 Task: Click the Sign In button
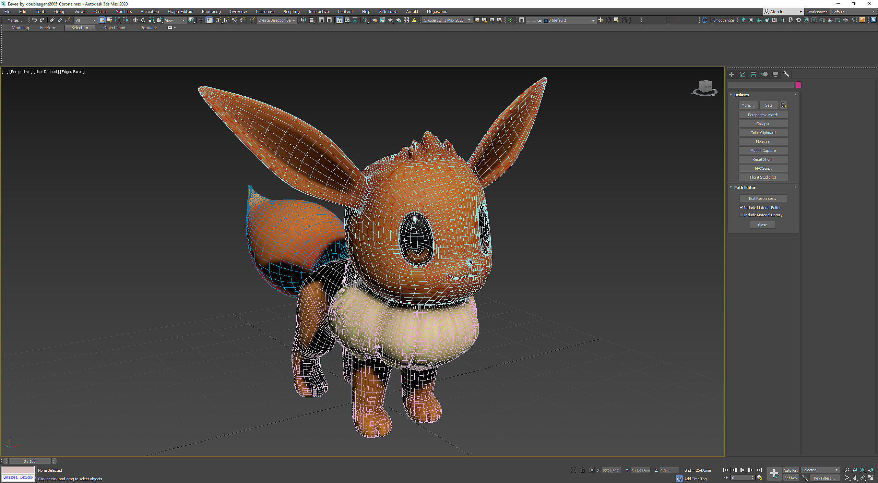point(783,12)
